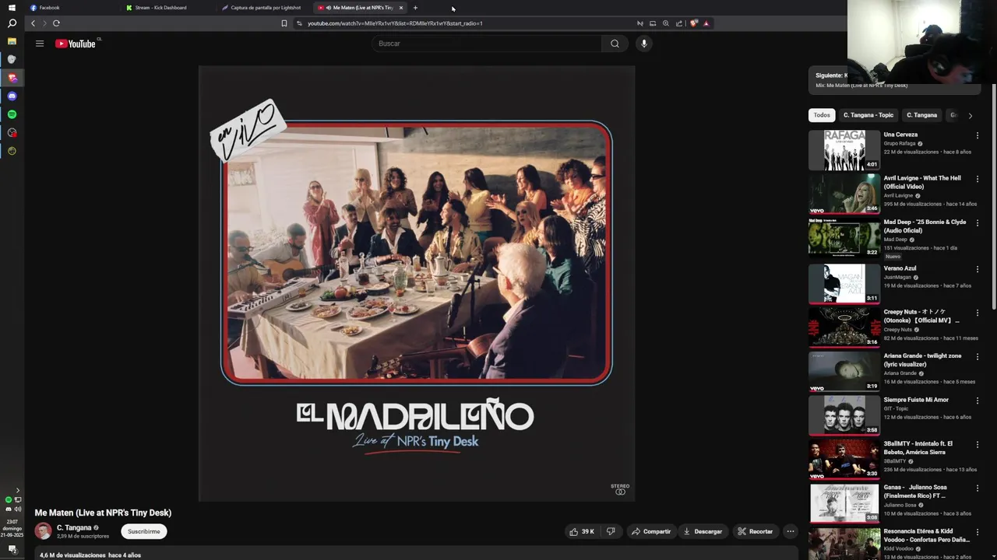The width and height of the screenshot is (997, 560).
Task: Open the YouTube guide hamburger menu
Action: (40, 44)
